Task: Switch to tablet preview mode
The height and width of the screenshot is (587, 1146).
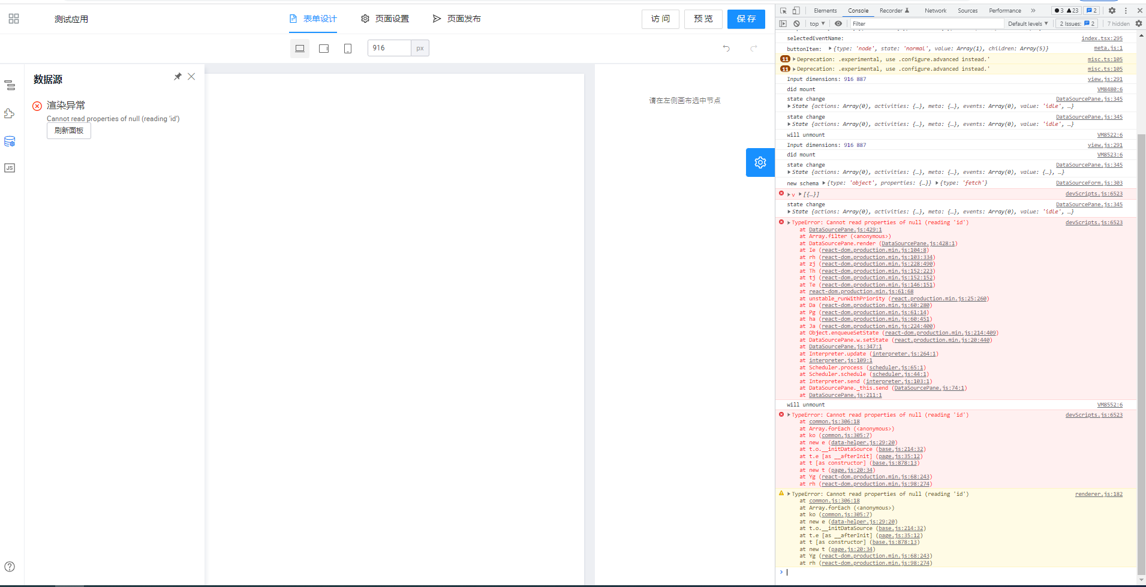Action: pos(324,48)
